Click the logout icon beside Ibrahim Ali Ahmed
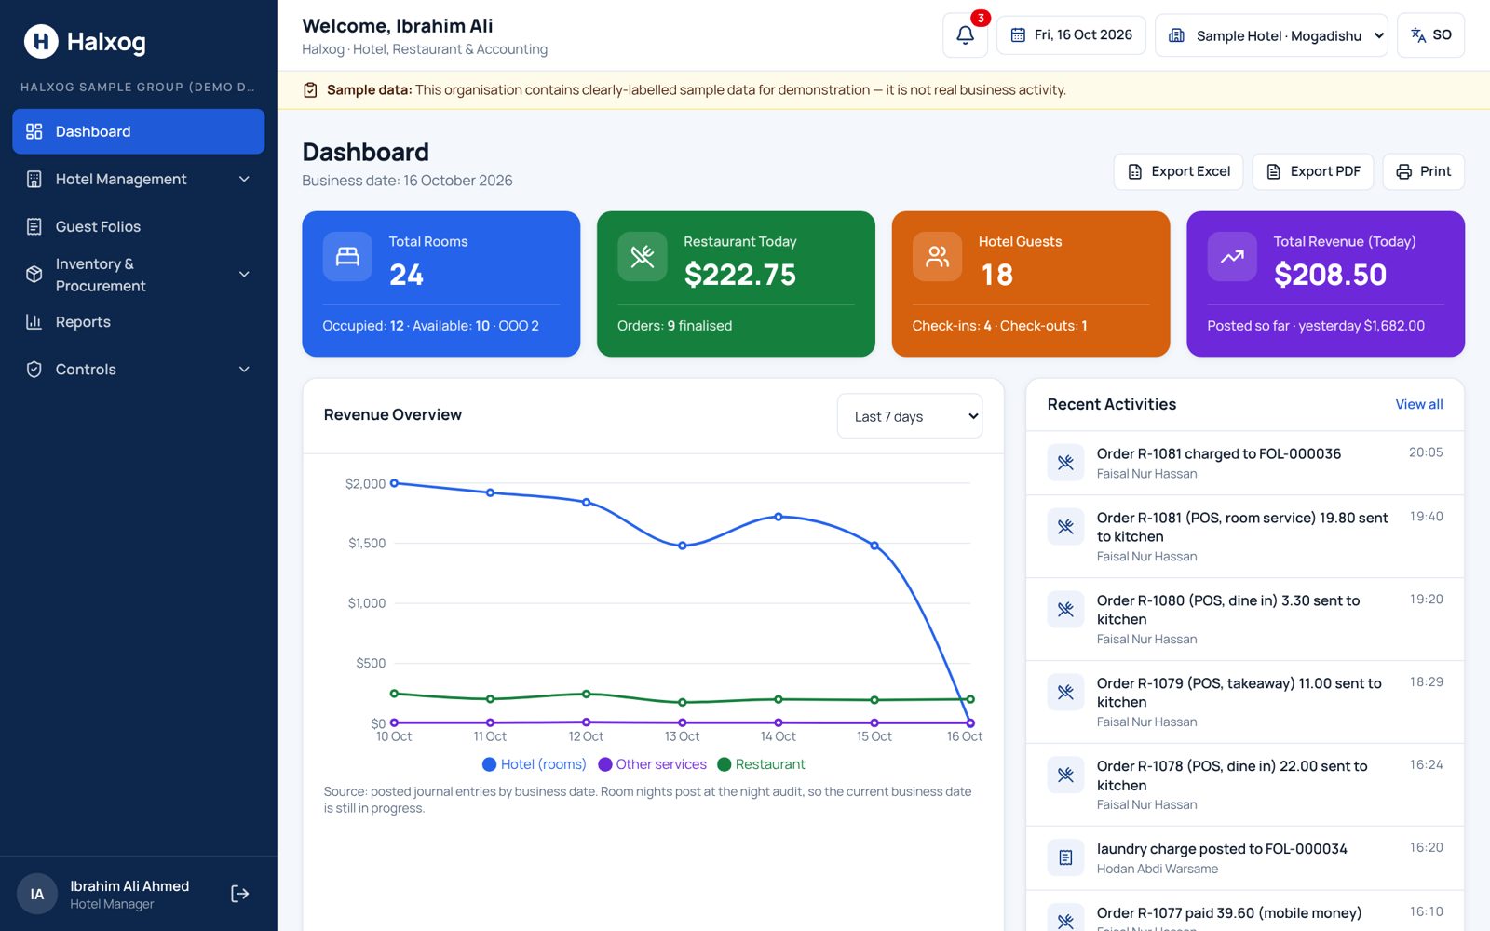Screen dimensions: 1490x931 pos(239,894)
